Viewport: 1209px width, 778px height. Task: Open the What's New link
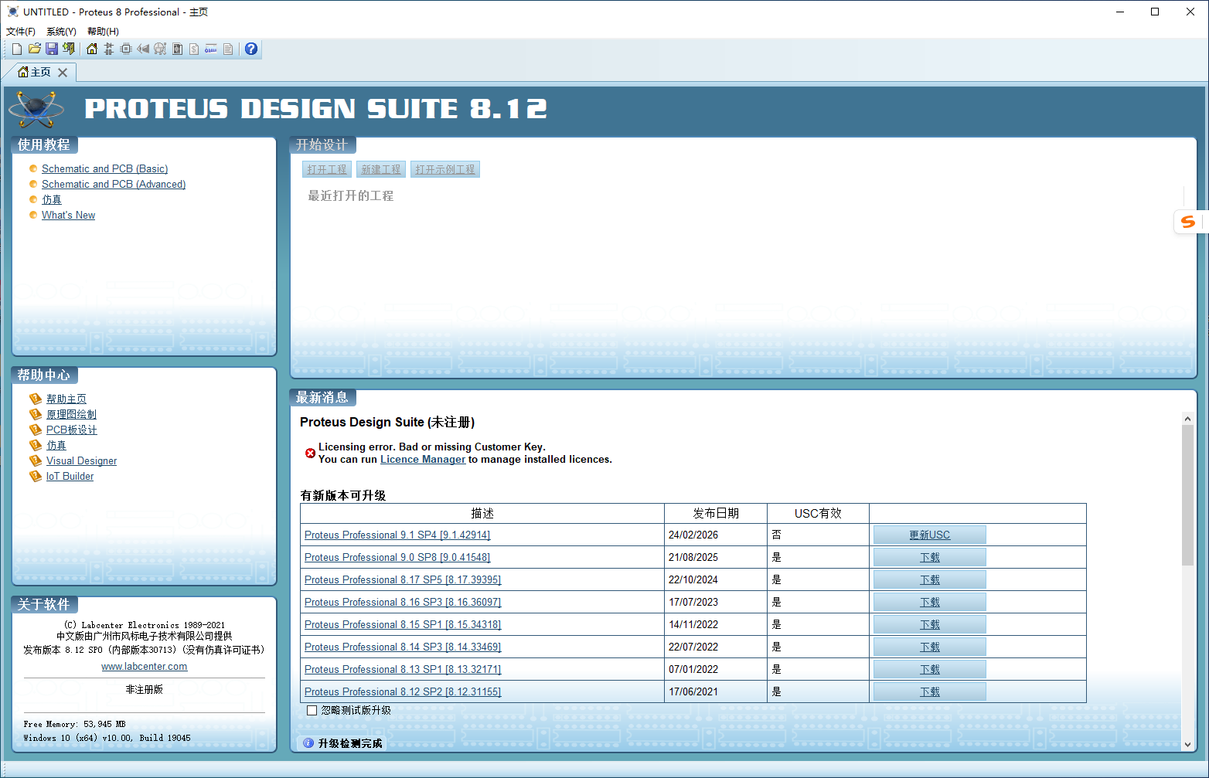point(69,215)
